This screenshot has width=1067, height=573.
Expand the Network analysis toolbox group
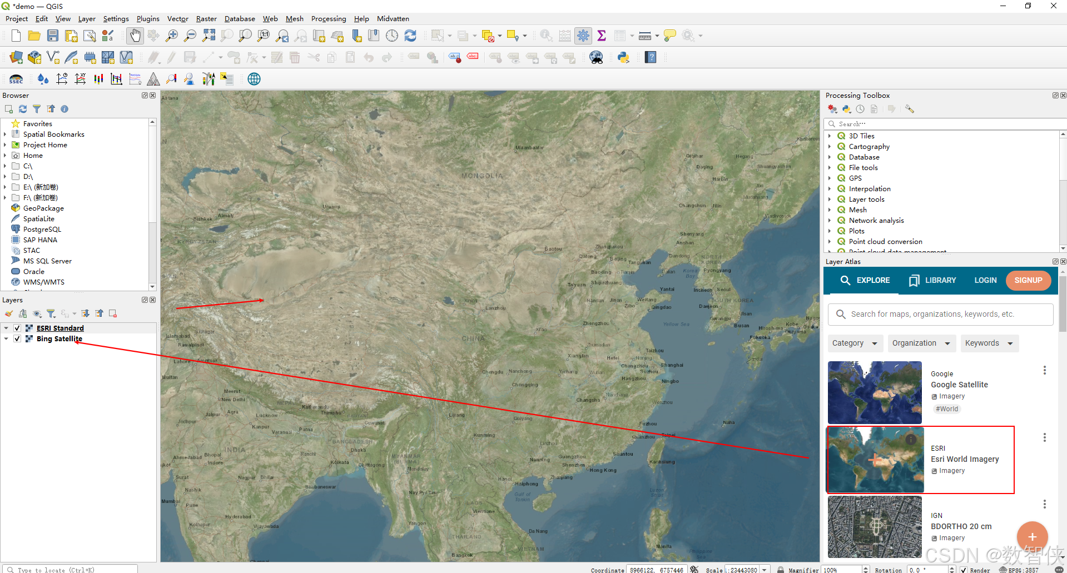click(830, 220)
